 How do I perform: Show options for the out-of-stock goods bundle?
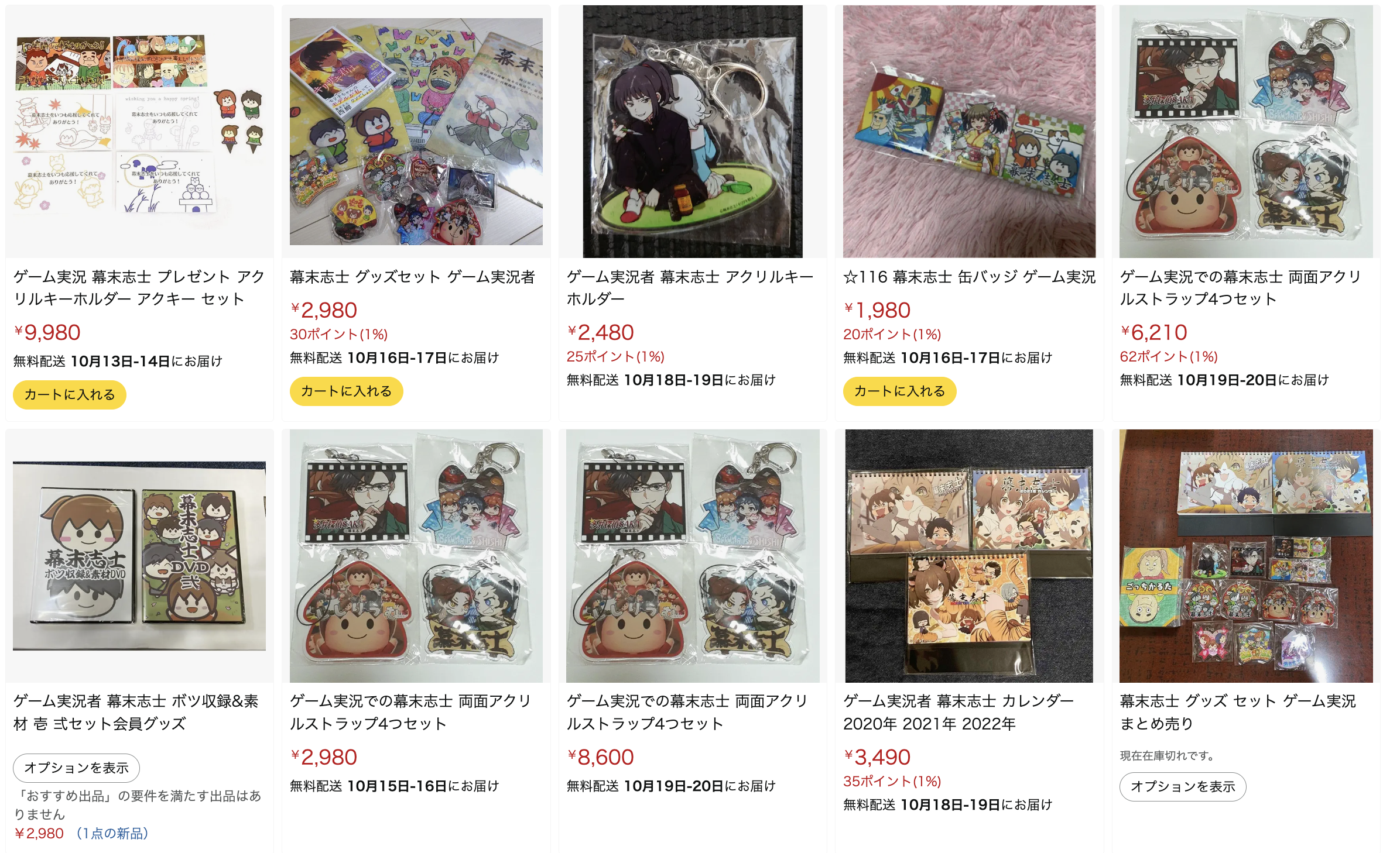coord(1183,786)
